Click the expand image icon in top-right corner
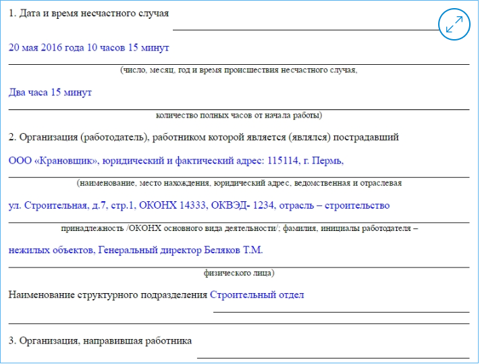 pyautogui.click(x=454, y=25)
